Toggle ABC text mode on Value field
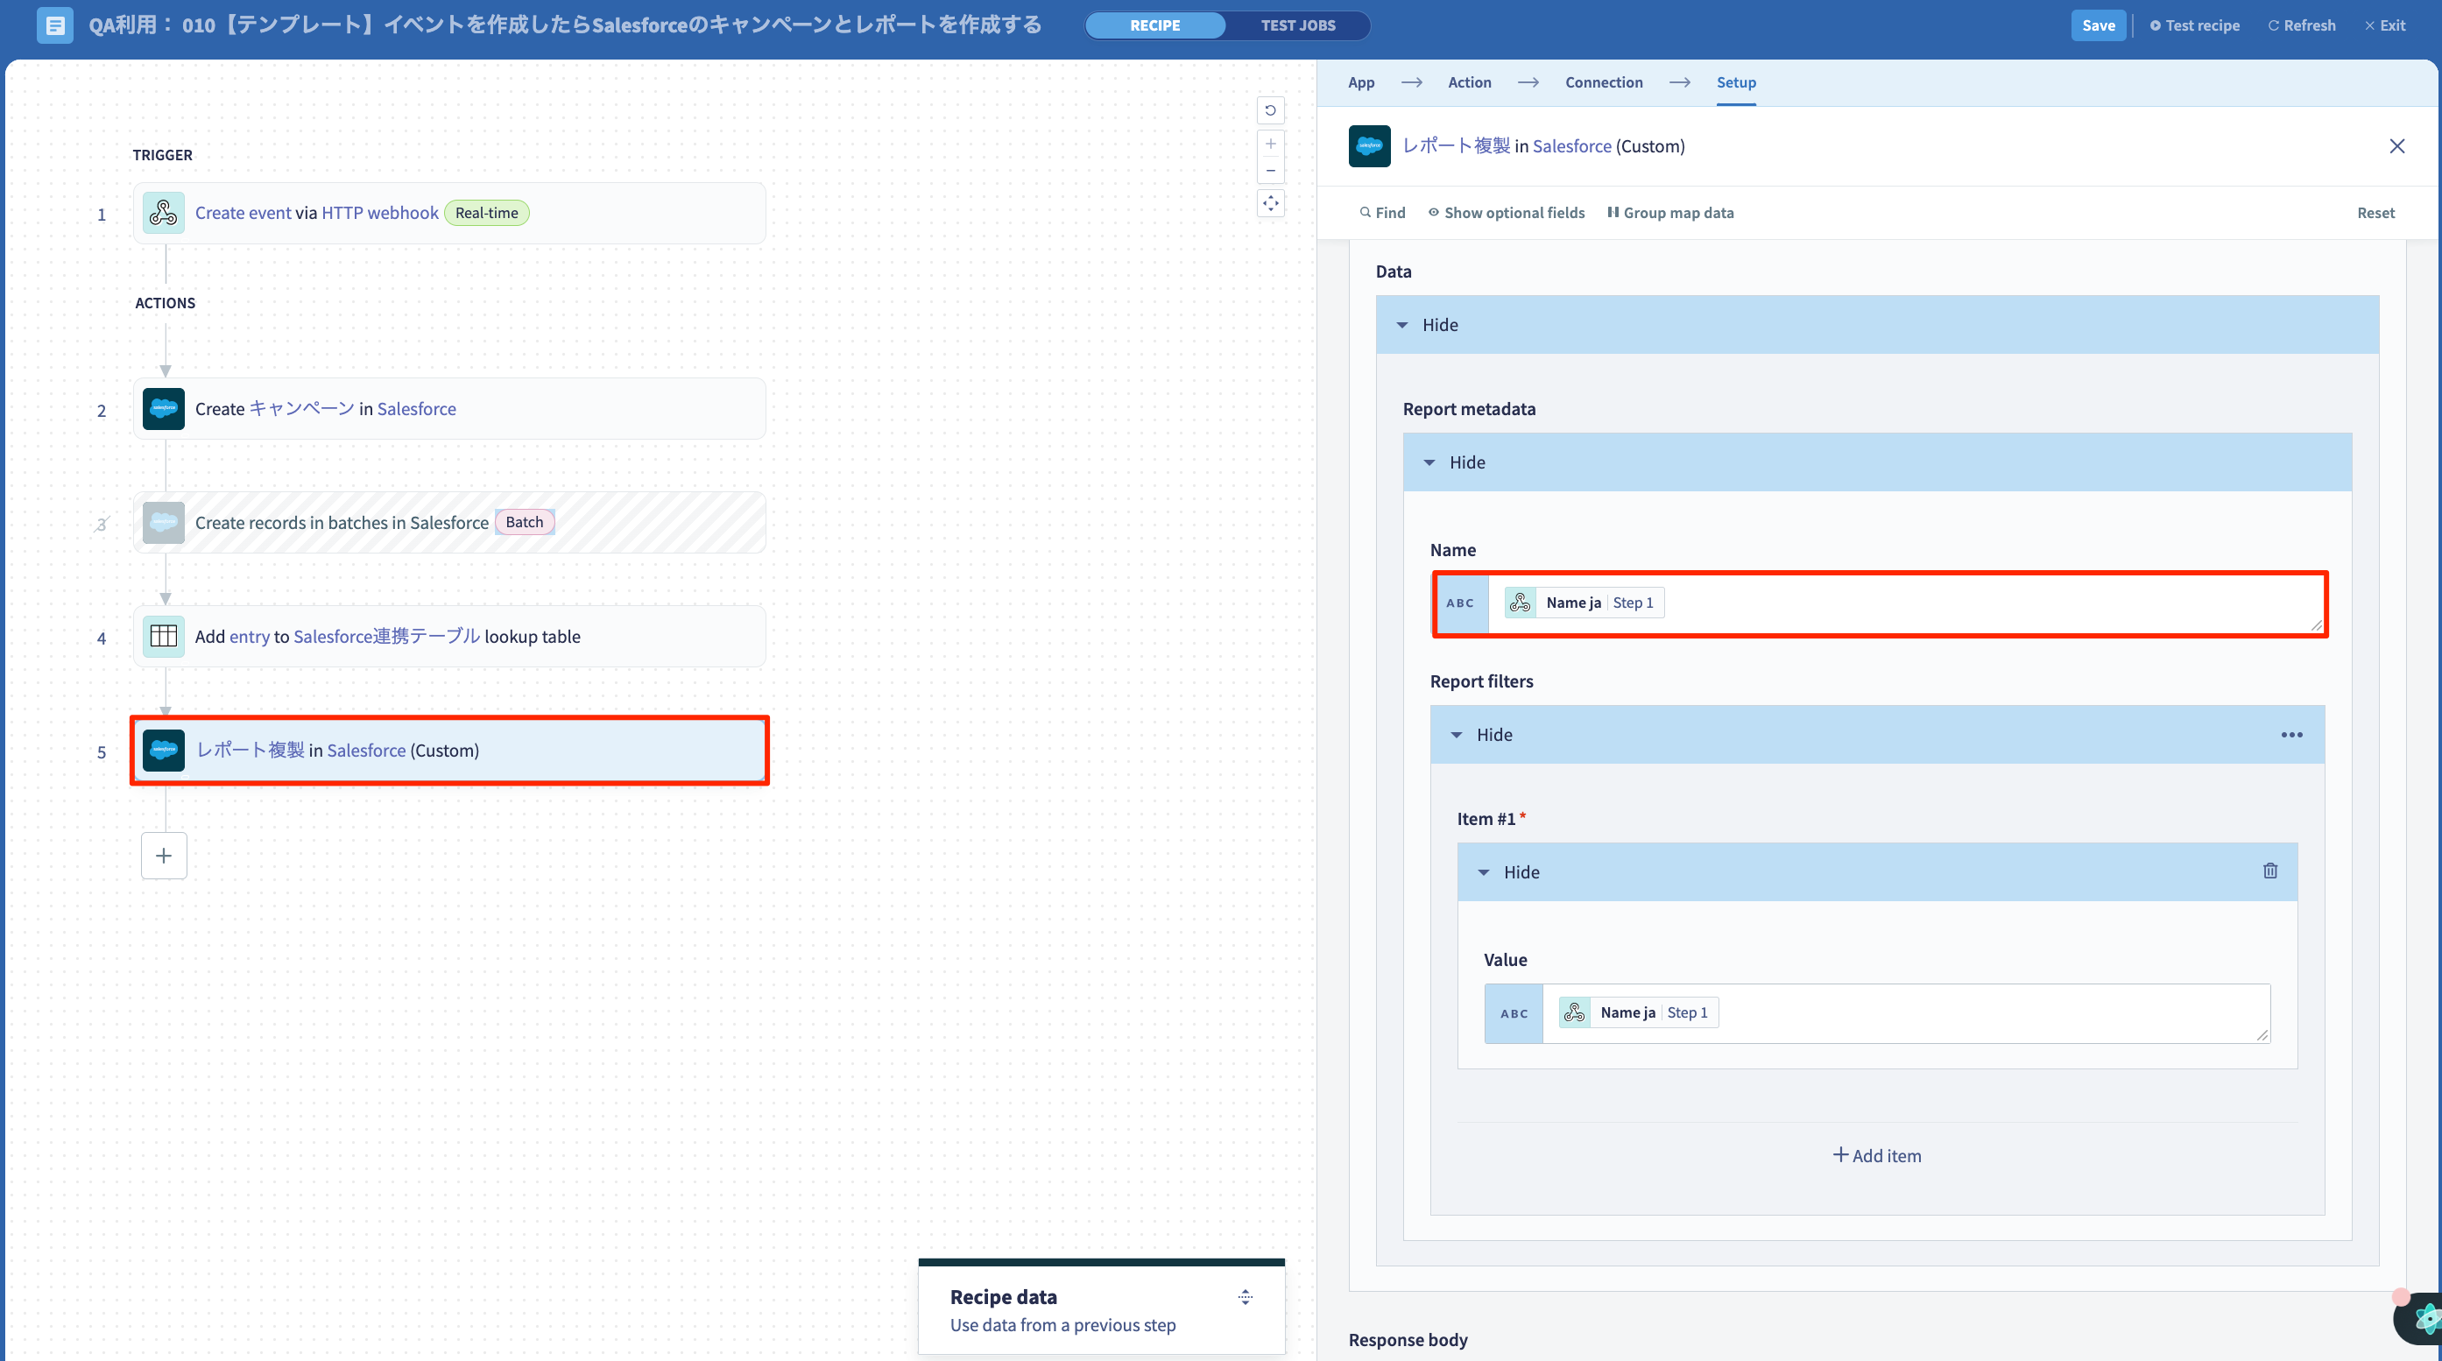2442x1361 pixels. (x=1514, y=1013)
